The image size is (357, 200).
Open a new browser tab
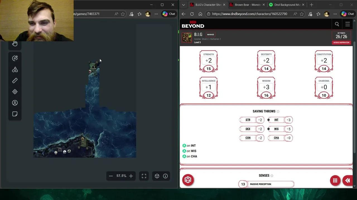click(312, 5)
